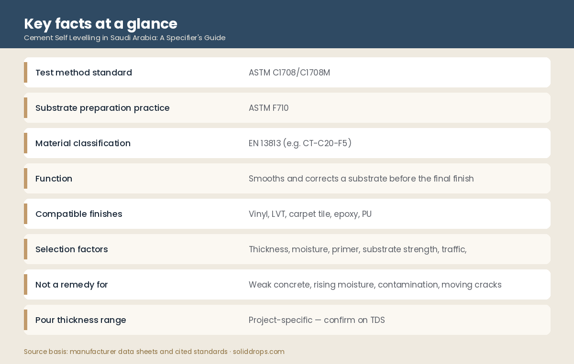Screen dimensions: 574x364
Task: Select the ASTM F710 value text
Action: [268, 108]
